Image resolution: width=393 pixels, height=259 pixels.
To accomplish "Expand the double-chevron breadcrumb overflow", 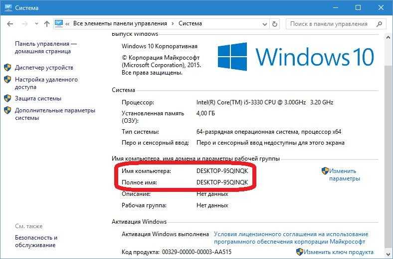I will coord(67,24).
